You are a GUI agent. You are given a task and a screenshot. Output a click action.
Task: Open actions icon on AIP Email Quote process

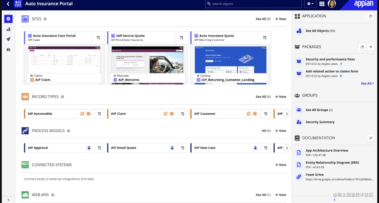182,148
